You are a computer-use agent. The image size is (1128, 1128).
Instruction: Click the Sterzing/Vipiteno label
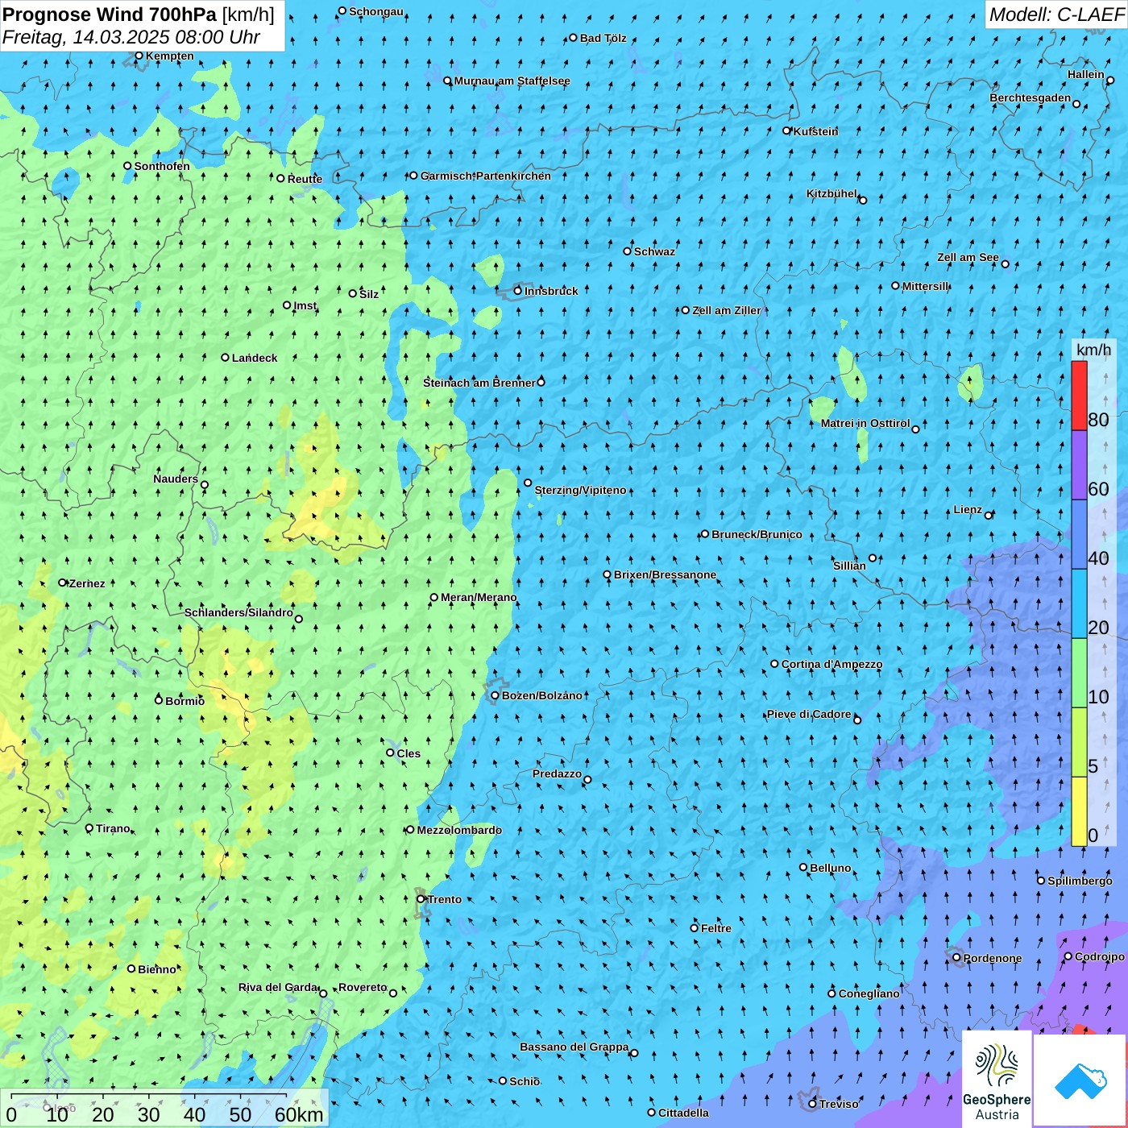[x=580, y=490]
